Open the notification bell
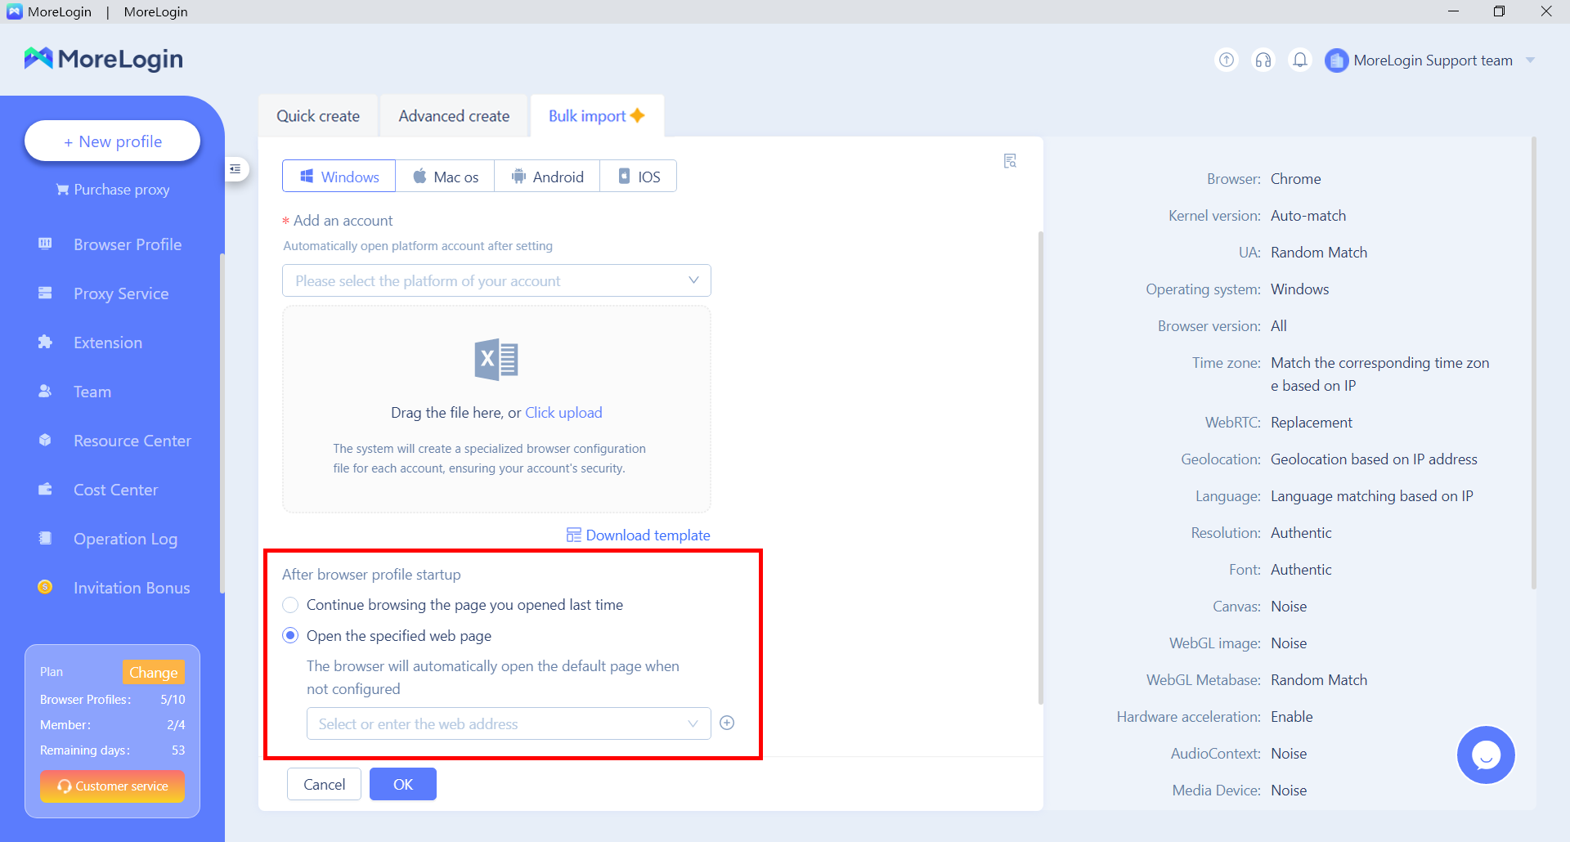This screenshot has width=1570, height=842. (1300, 60)
